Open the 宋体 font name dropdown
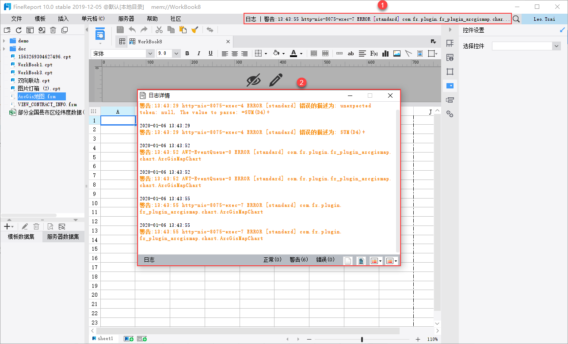The height and width of the screenshot is (344, 568). tap(149, 54)
